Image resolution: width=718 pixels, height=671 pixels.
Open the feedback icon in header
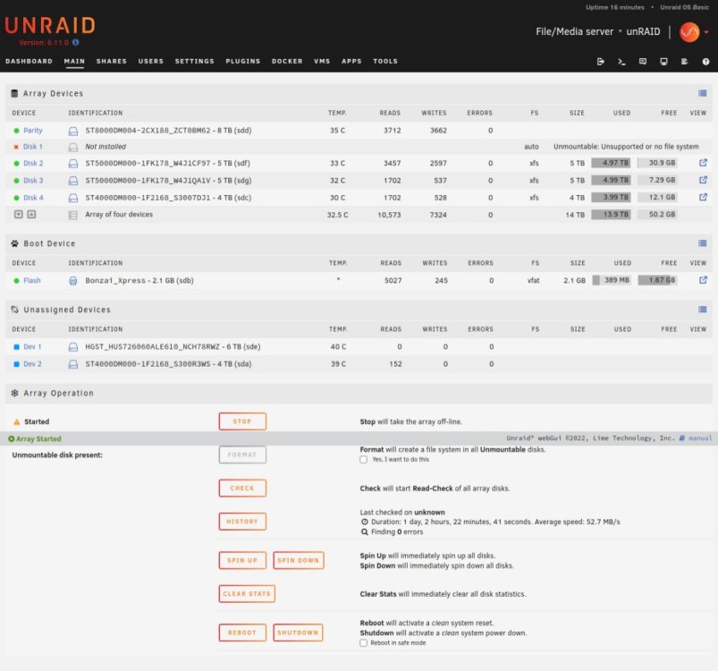pos(643,62)
